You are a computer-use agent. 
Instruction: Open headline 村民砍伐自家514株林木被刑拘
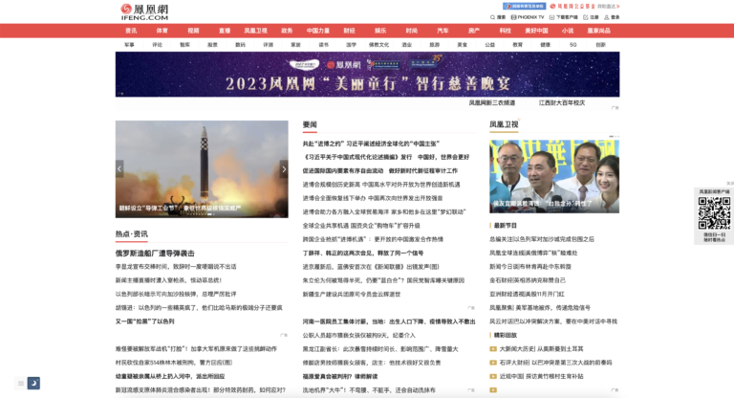point(174,363)
